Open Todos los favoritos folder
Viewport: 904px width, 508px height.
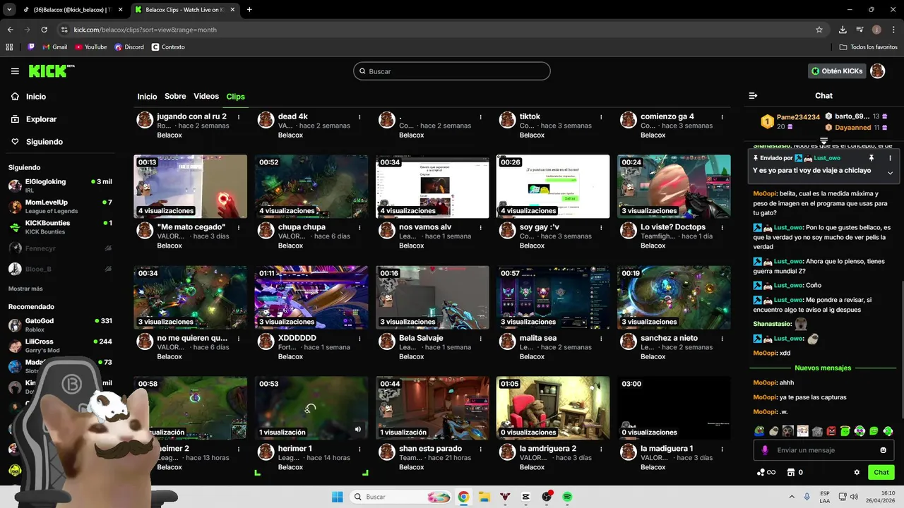868,47
